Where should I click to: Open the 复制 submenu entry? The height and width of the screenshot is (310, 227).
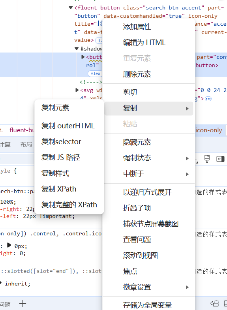click(x=148, y=108)
